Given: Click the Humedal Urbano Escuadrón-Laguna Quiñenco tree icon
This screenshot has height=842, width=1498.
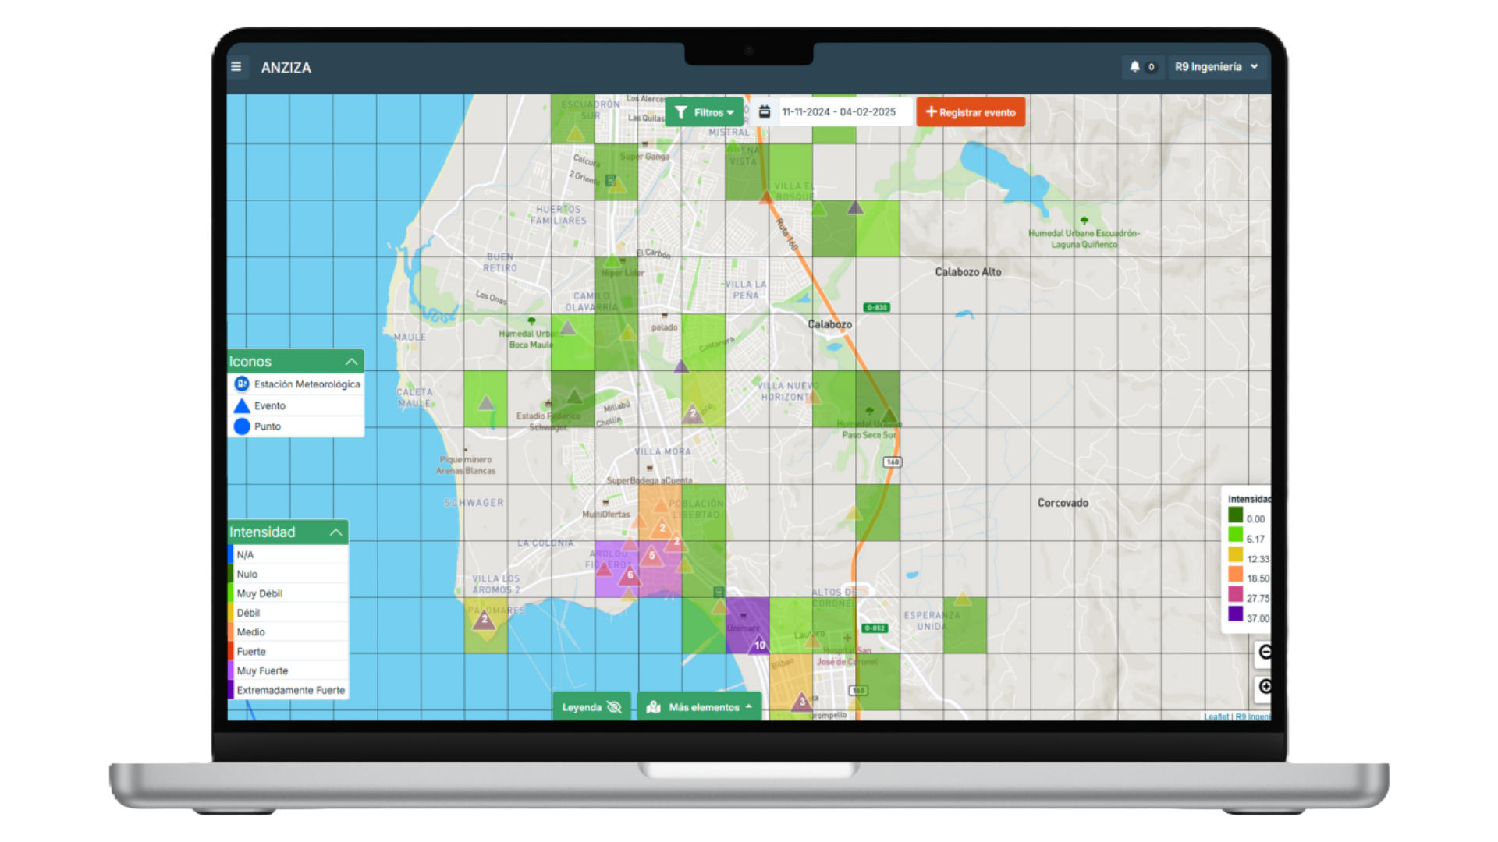Looking at the screenshot, I should (1084, 221).
